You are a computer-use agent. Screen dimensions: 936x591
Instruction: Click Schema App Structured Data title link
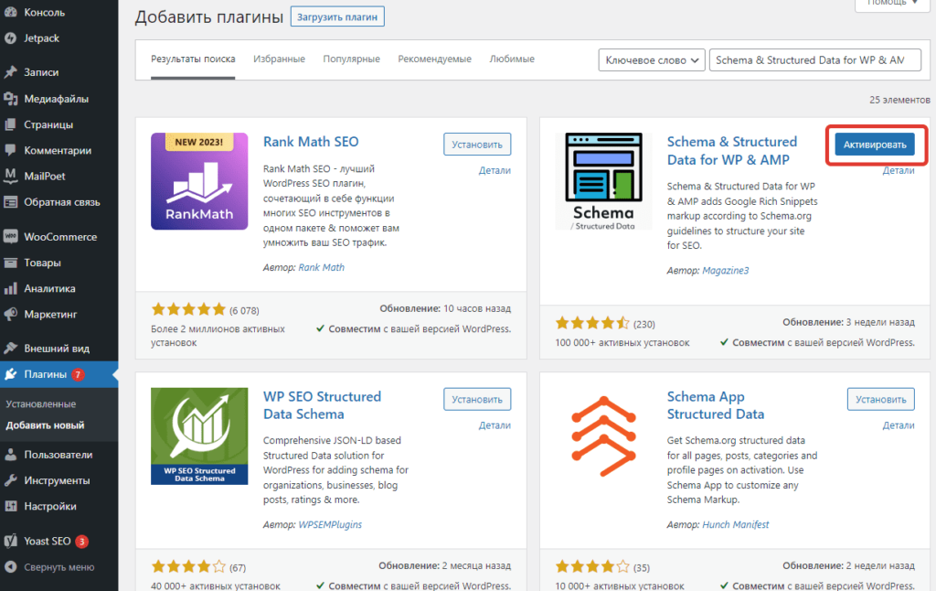tap(716, 405)
